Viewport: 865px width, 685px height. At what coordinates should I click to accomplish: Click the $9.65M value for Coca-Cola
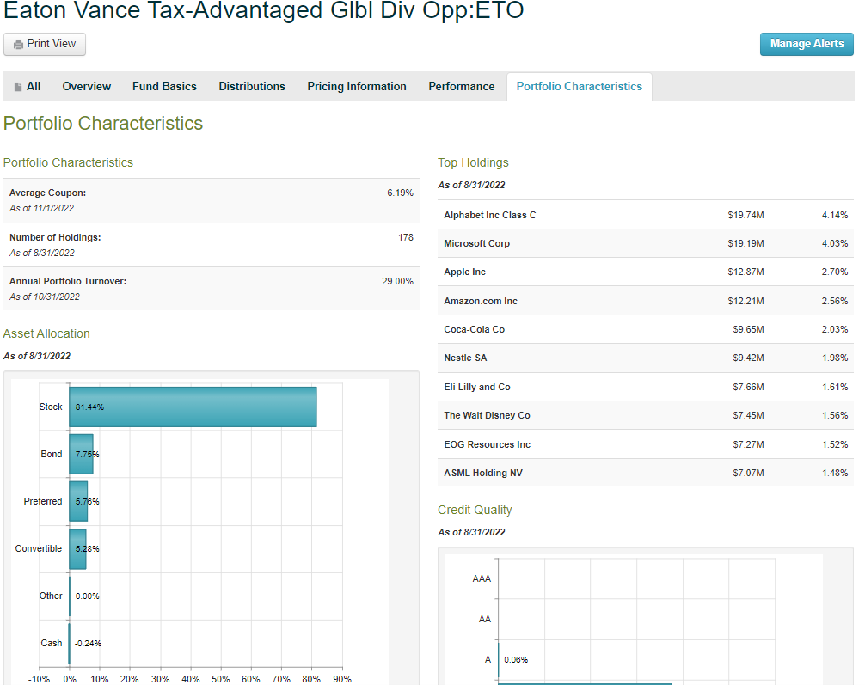click(748, 329)
